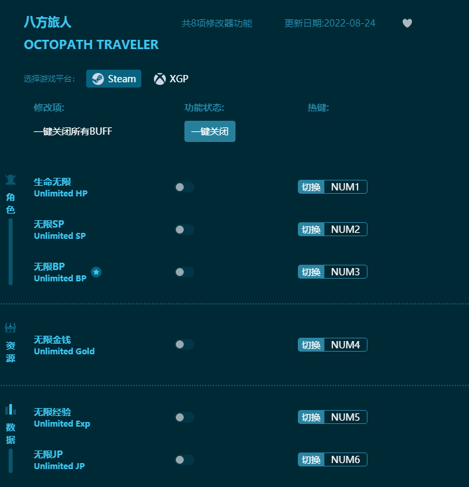Screen dimensions: 469x487
Task: Click the character helmet category icon
Action: coord(11,179)
